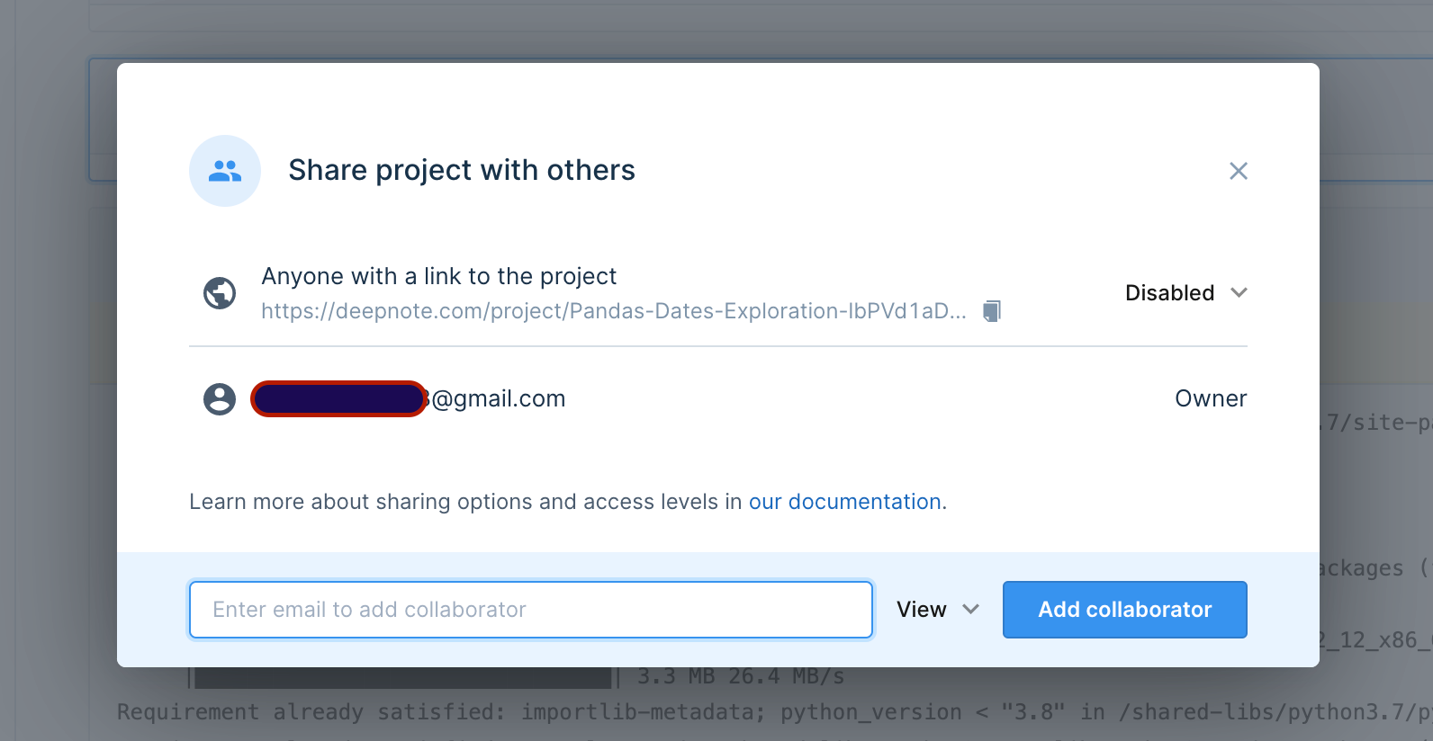Click the globe icon for link sharing
The image size is (1433, 741).
click(x=220, y=293)
